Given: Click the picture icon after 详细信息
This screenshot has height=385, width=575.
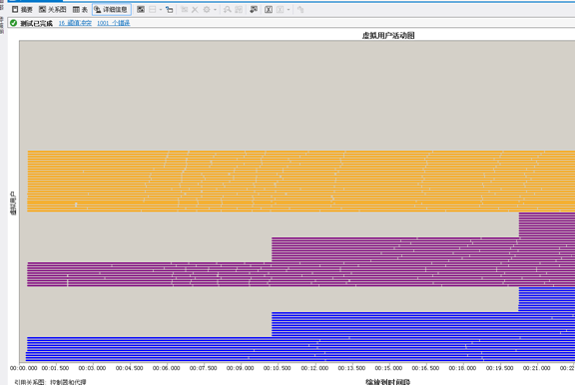Looking at the screenshot, I should tap(141, 10).
